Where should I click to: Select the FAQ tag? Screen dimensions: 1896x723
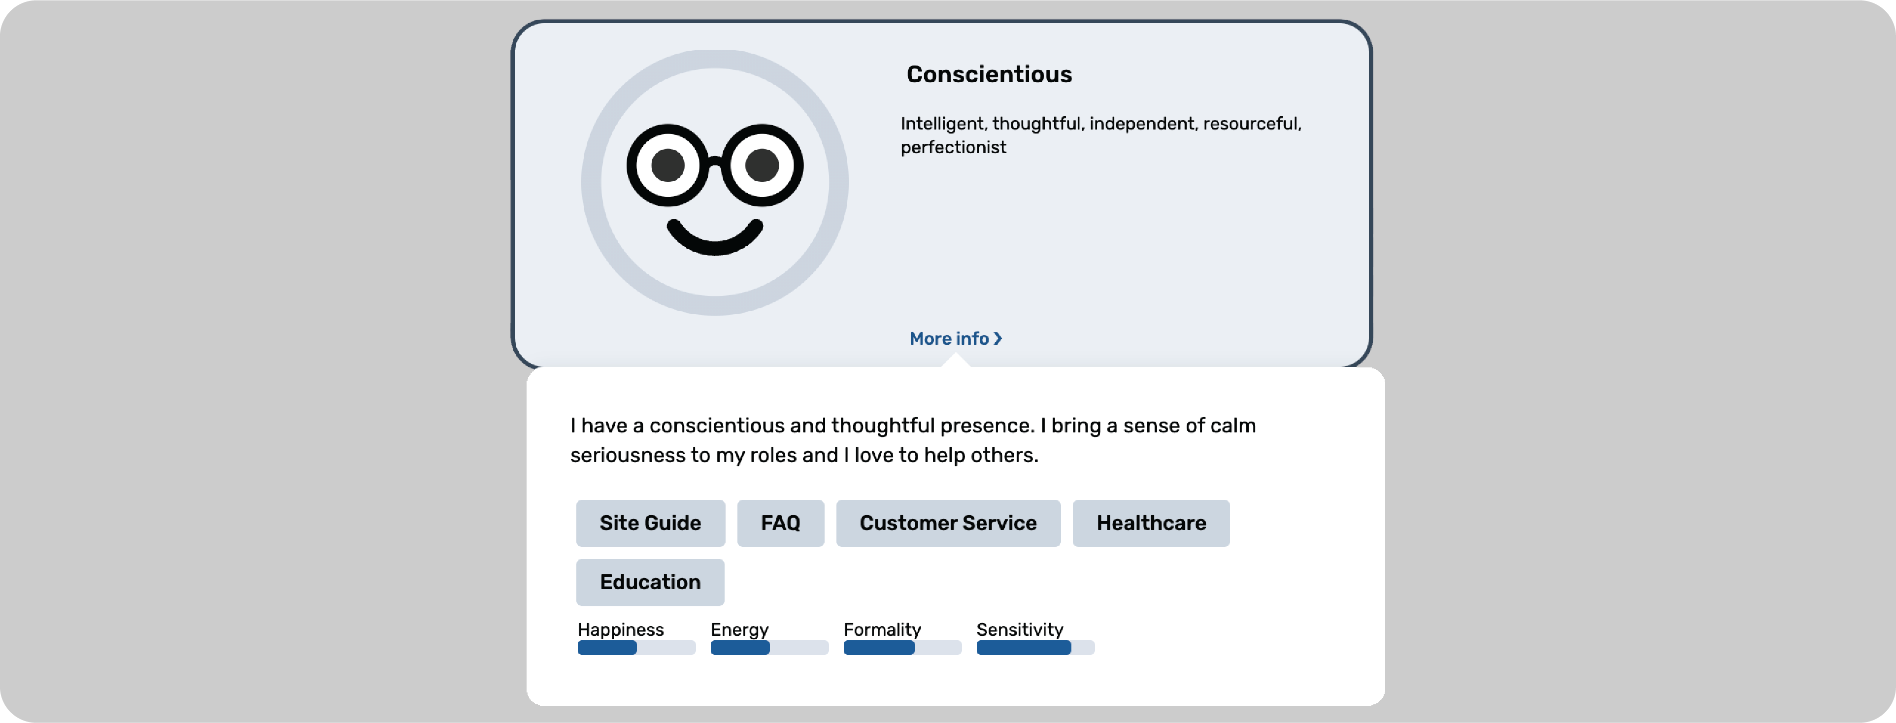point(780,524)
